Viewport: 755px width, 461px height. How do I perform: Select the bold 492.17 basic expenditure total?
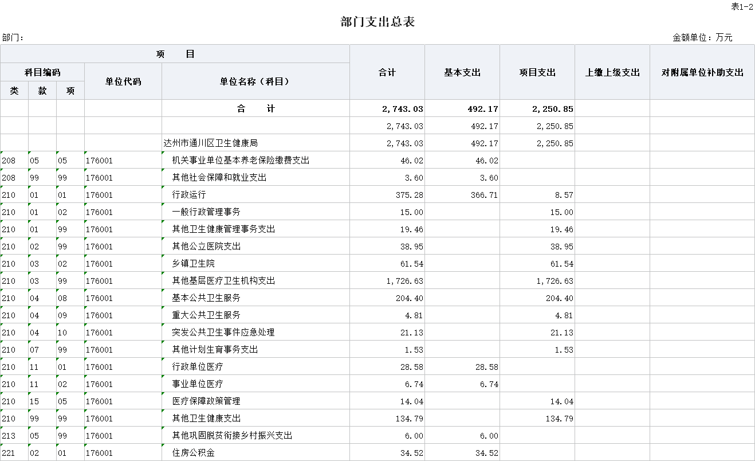click(x=482, y=109)
